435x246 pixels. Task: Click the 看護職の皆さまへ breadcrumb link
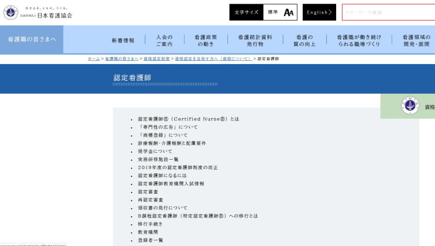pyautogui.click(x=122, y=59)
